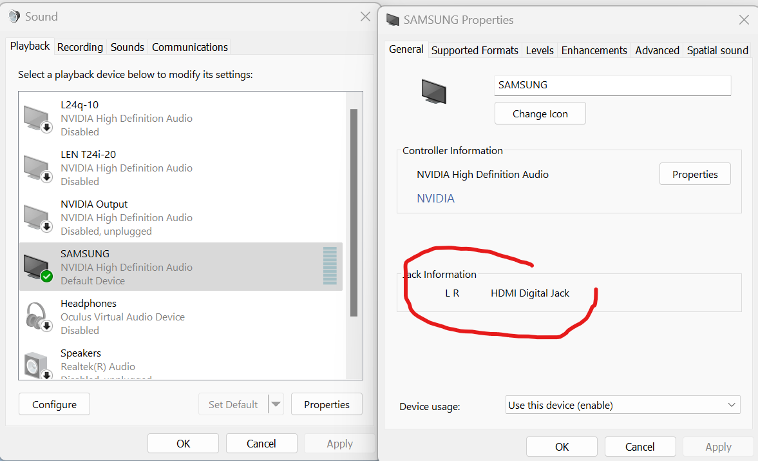This screenshot has width=758, height=461.
Task: Select the Realtek Speakers device icon
Action: (x=38, y=366)
